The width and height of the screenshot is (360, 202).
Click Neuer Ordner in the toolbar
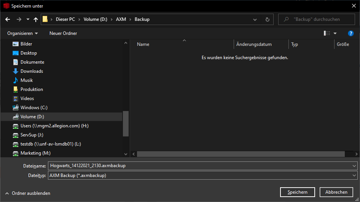(63, 33)
